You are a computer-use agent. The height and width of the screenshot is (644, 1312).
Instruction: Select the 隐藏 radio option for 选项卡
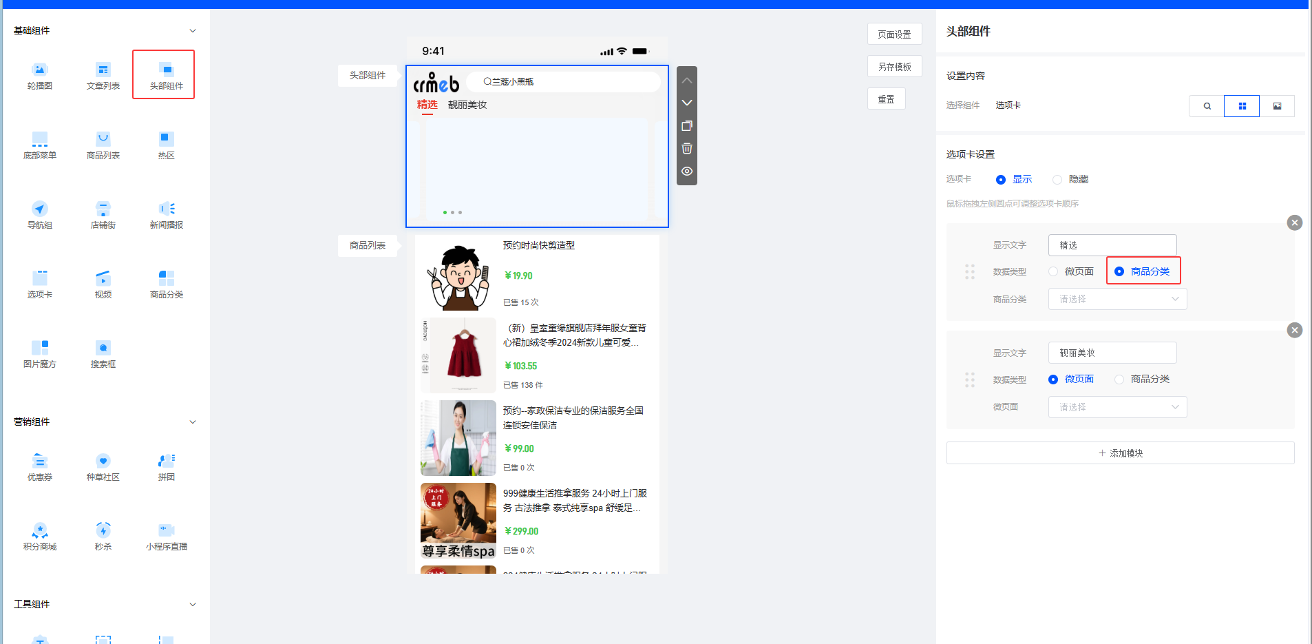tap(1057, 180)
